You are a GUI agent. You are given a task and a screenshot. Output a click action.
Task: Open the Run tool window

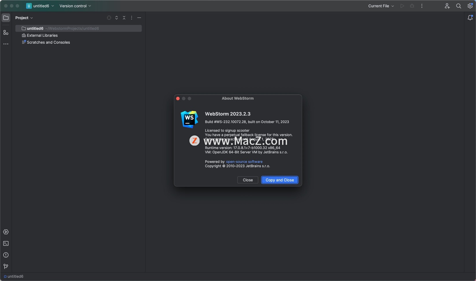6,232
